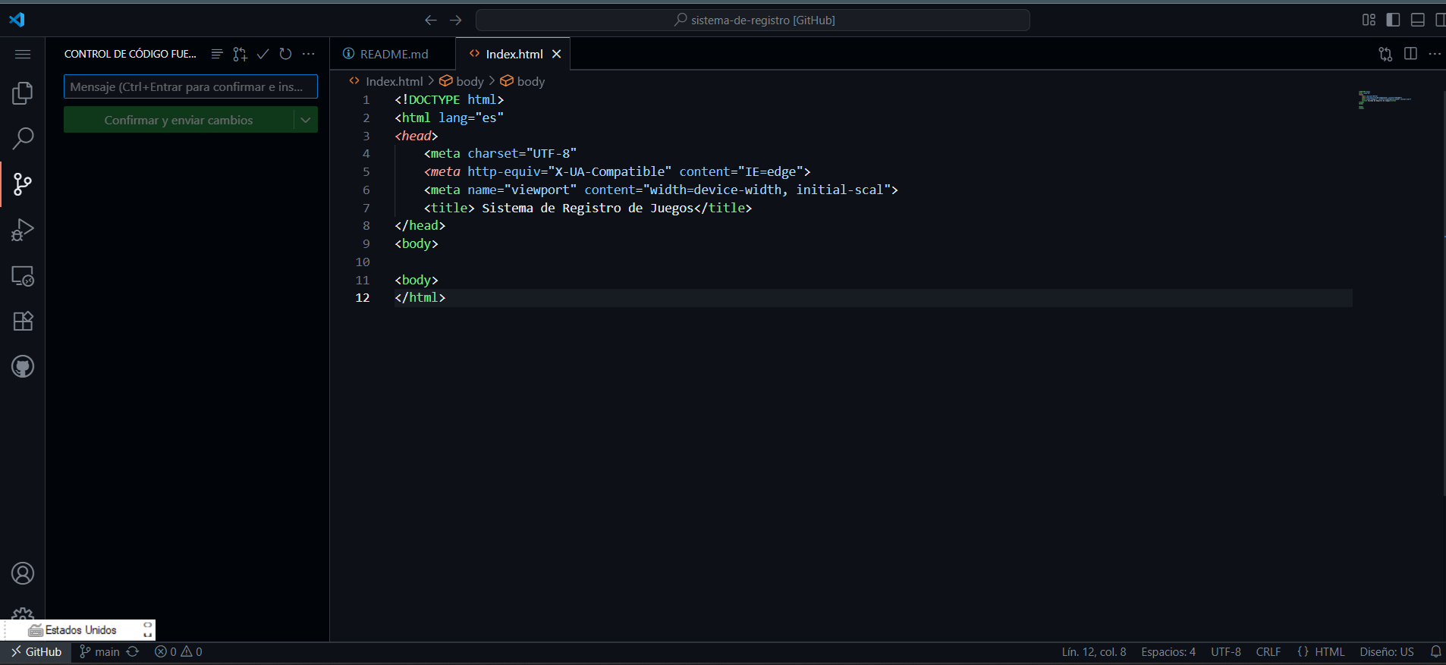Focus the commit message input field
Screen dimensions: 1446x665
point(190,86)
